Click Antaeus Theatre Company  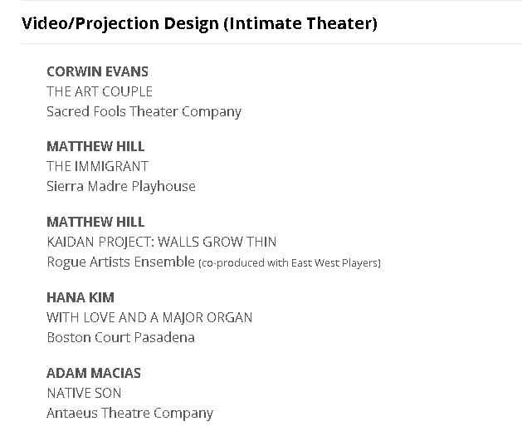(129, 413)
